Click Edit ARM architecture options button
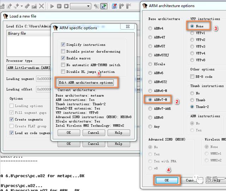 click(x=86, y=83)
